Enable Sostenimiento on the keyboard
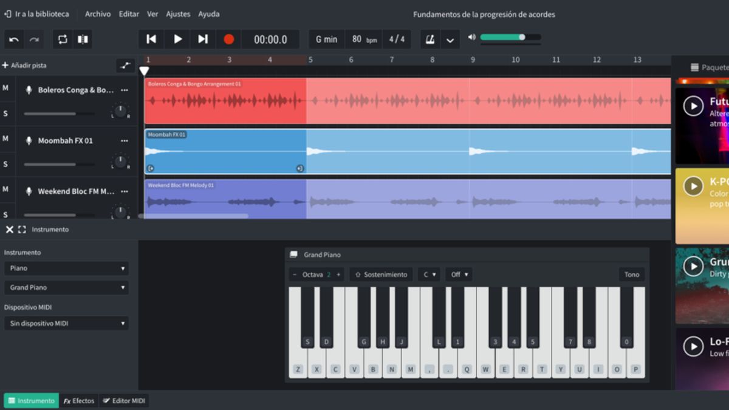The height and width of the screenshot is (410, 729). [381, 274]
